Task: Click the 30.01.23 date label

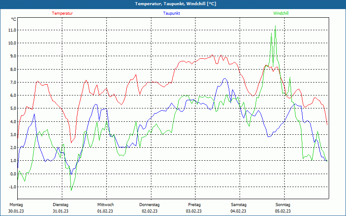Action: click(16, 211)
